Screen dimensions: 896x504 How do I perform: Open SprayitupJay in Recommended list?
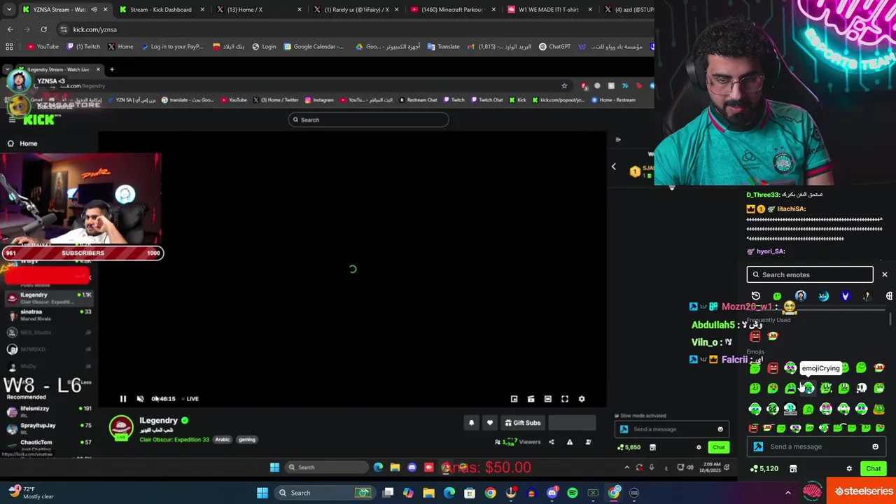[48, 428]
